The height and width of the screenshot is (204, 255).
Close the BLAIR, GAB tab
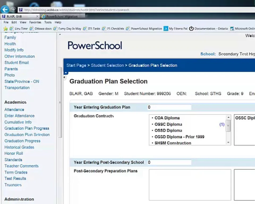37,16
